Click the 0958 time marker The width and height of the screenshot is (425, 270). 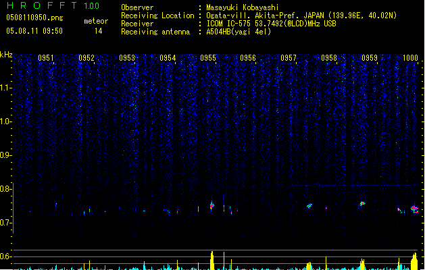(x=329, y=58)
